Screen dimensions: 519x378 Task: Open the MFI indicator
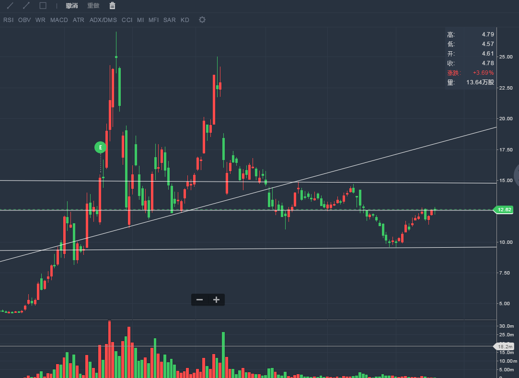point(153,20)
